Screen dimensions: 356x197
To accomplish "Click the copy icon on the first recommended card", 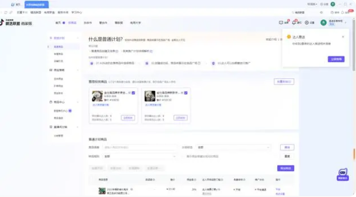I will tap(130, 93).
